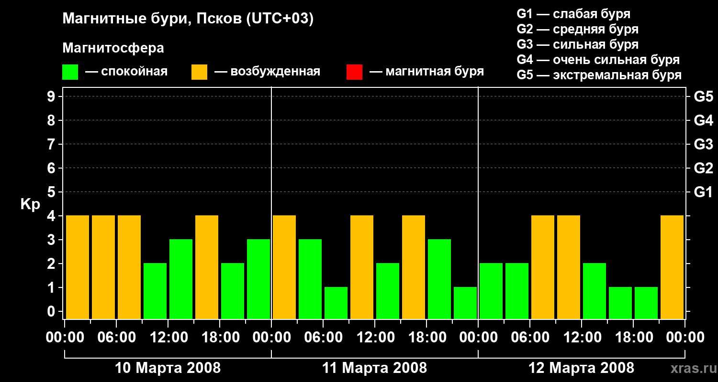This screenshot has height=382, width=718.
Task: Click the 11 March 00:00 orange bar
Action: [x=284, y=267]
